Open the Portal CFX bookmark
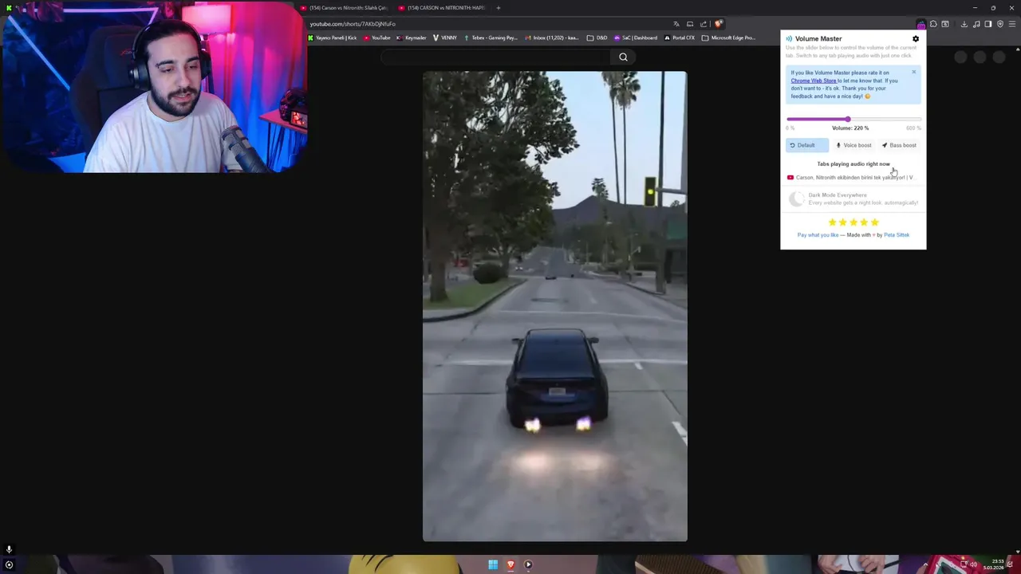This screenshot has height=574, width=1021. [680, 37]
